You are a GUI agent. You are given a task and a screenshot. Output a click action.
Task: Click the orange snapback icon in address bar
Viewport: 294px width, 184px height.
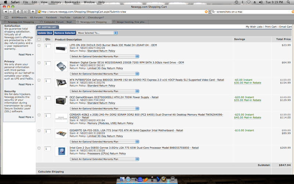click(206, 12)
